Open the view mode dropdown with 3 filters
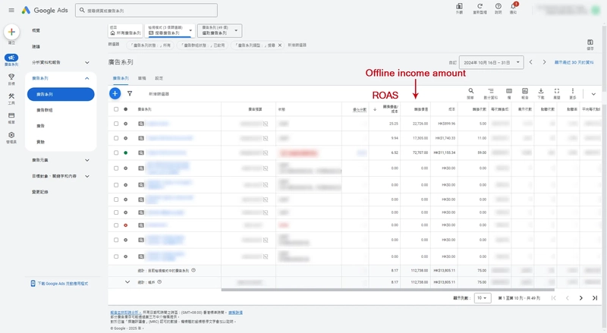 coord(170,30)
